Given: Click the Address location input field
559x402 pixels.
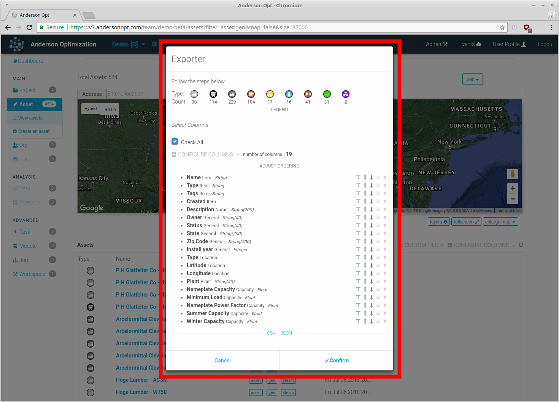Looking at the screenshot, I should click(131, 94).
